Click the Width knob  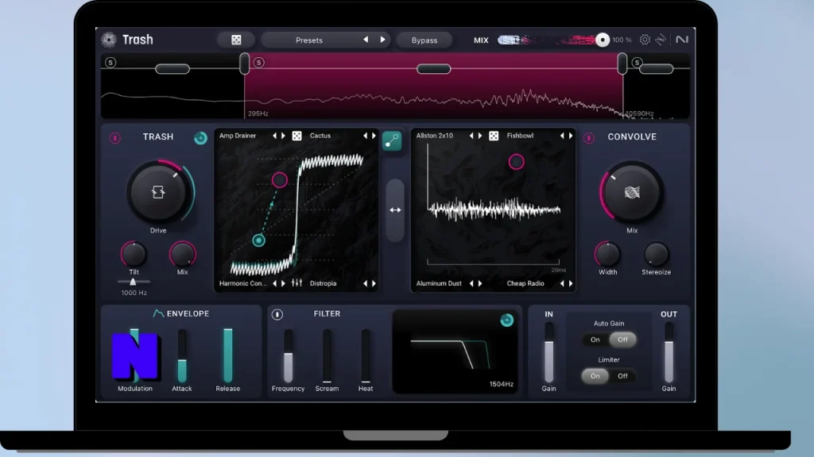(x=607, y=255)
